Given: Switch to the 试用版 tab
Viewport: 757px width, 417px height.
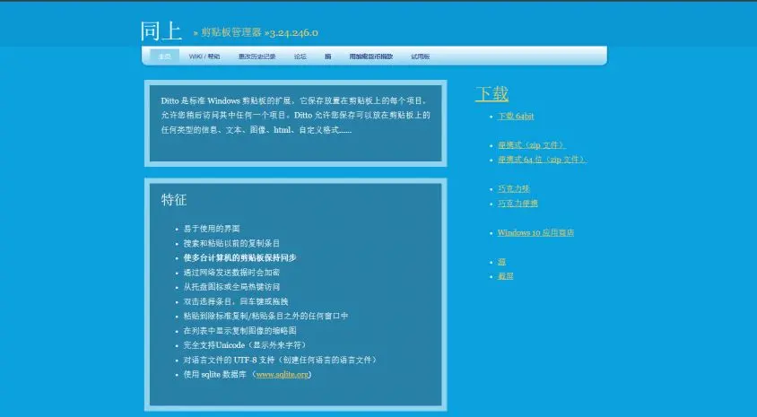Looking at the screenshot, I should click(x=421, y=56).
